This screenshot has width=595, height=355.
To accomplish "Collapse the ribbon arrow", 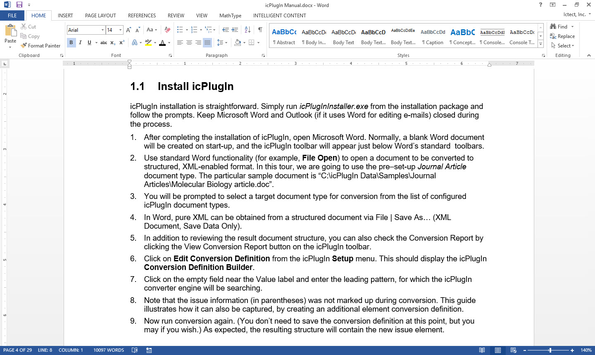I will pyautogui.click(x=589, y=55).
